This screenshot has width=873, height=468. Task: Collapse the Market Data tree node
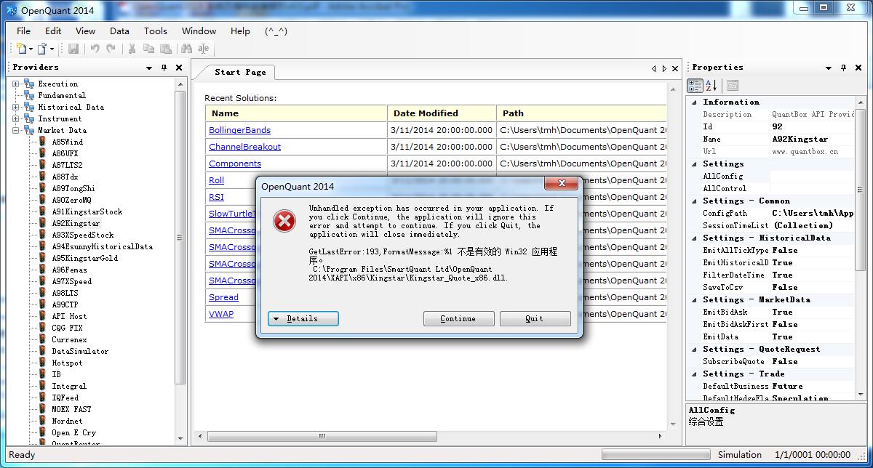click(x=16, y=130)
